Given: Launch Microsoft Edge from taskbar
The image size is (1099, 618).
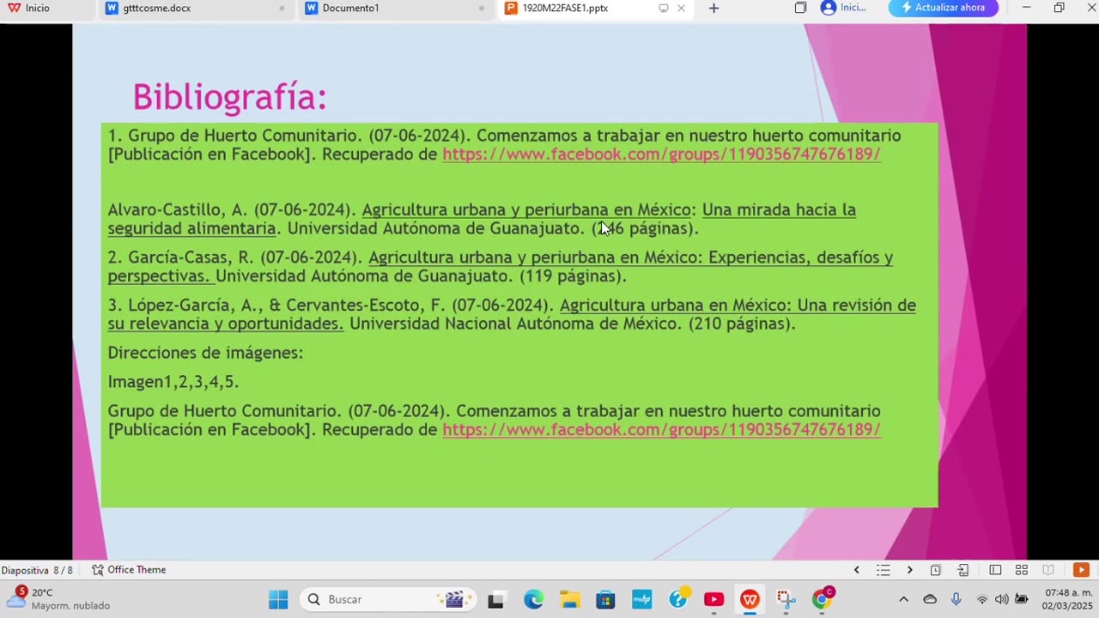Looking at the screenshot, I should coord(533,600).
